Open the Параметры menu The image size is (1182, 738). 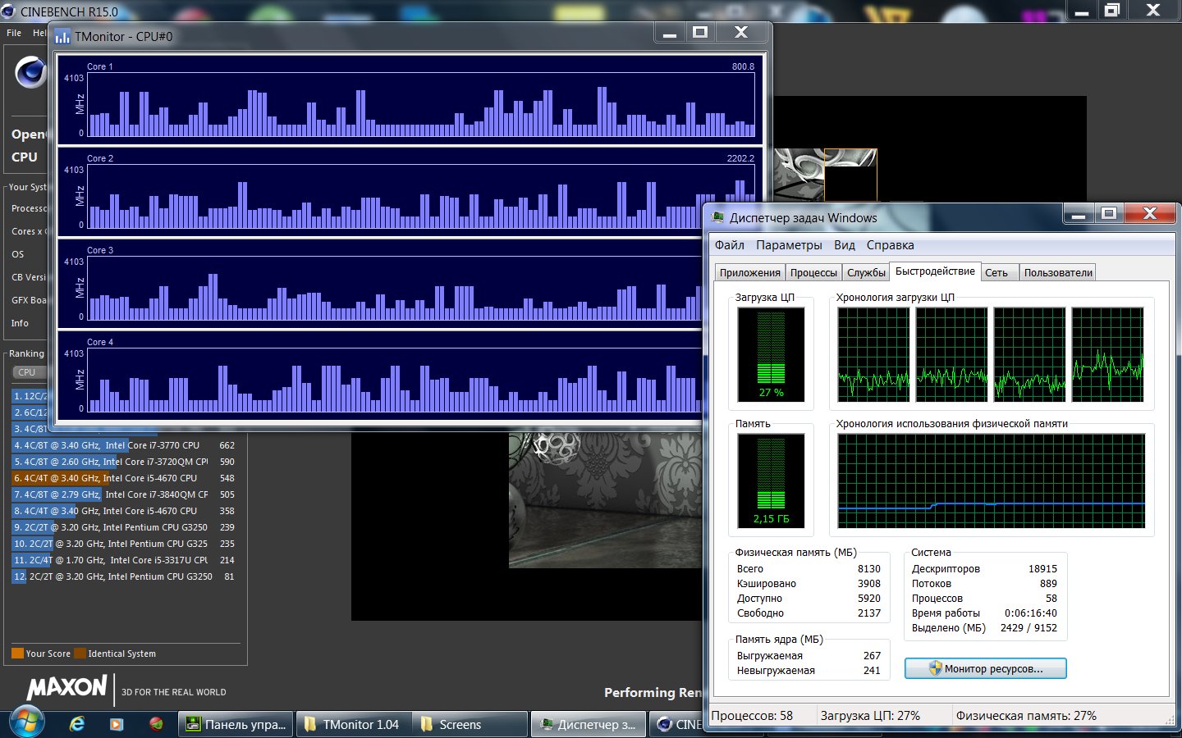pyautogui.click(x=788, y=245)
